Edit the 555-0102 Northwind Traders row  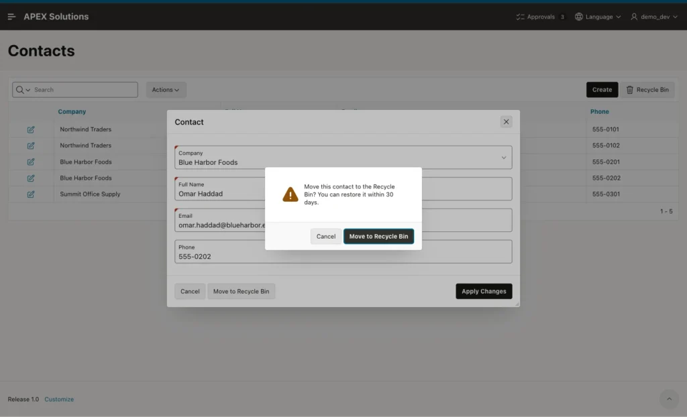31,145
